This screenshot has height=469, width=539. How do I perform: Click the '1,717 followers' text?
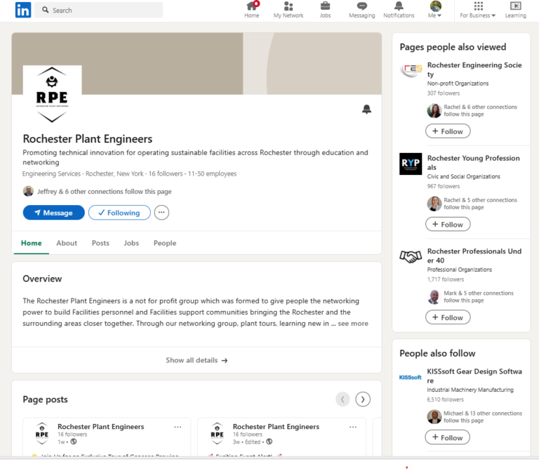click(446, 279)
